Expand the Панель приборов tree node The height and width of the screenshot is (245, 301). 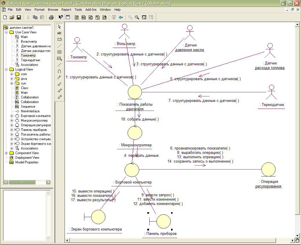(12, 130)
